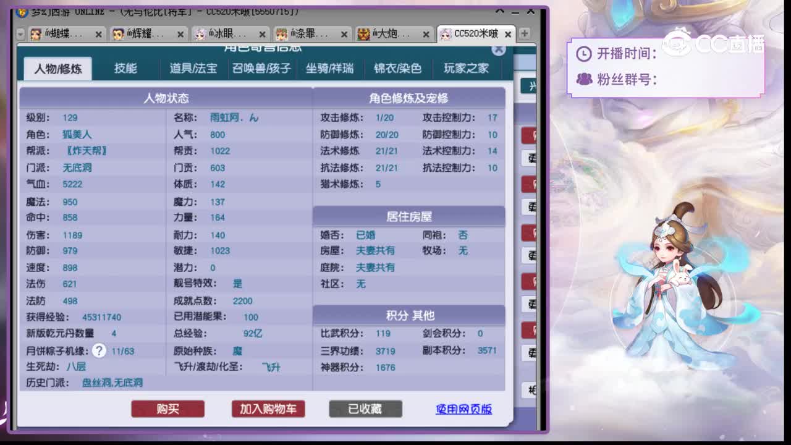
Task: Click the help question mark beside 月饼粽子机缘
Action: pyautogui.click(x=99, y=351)
